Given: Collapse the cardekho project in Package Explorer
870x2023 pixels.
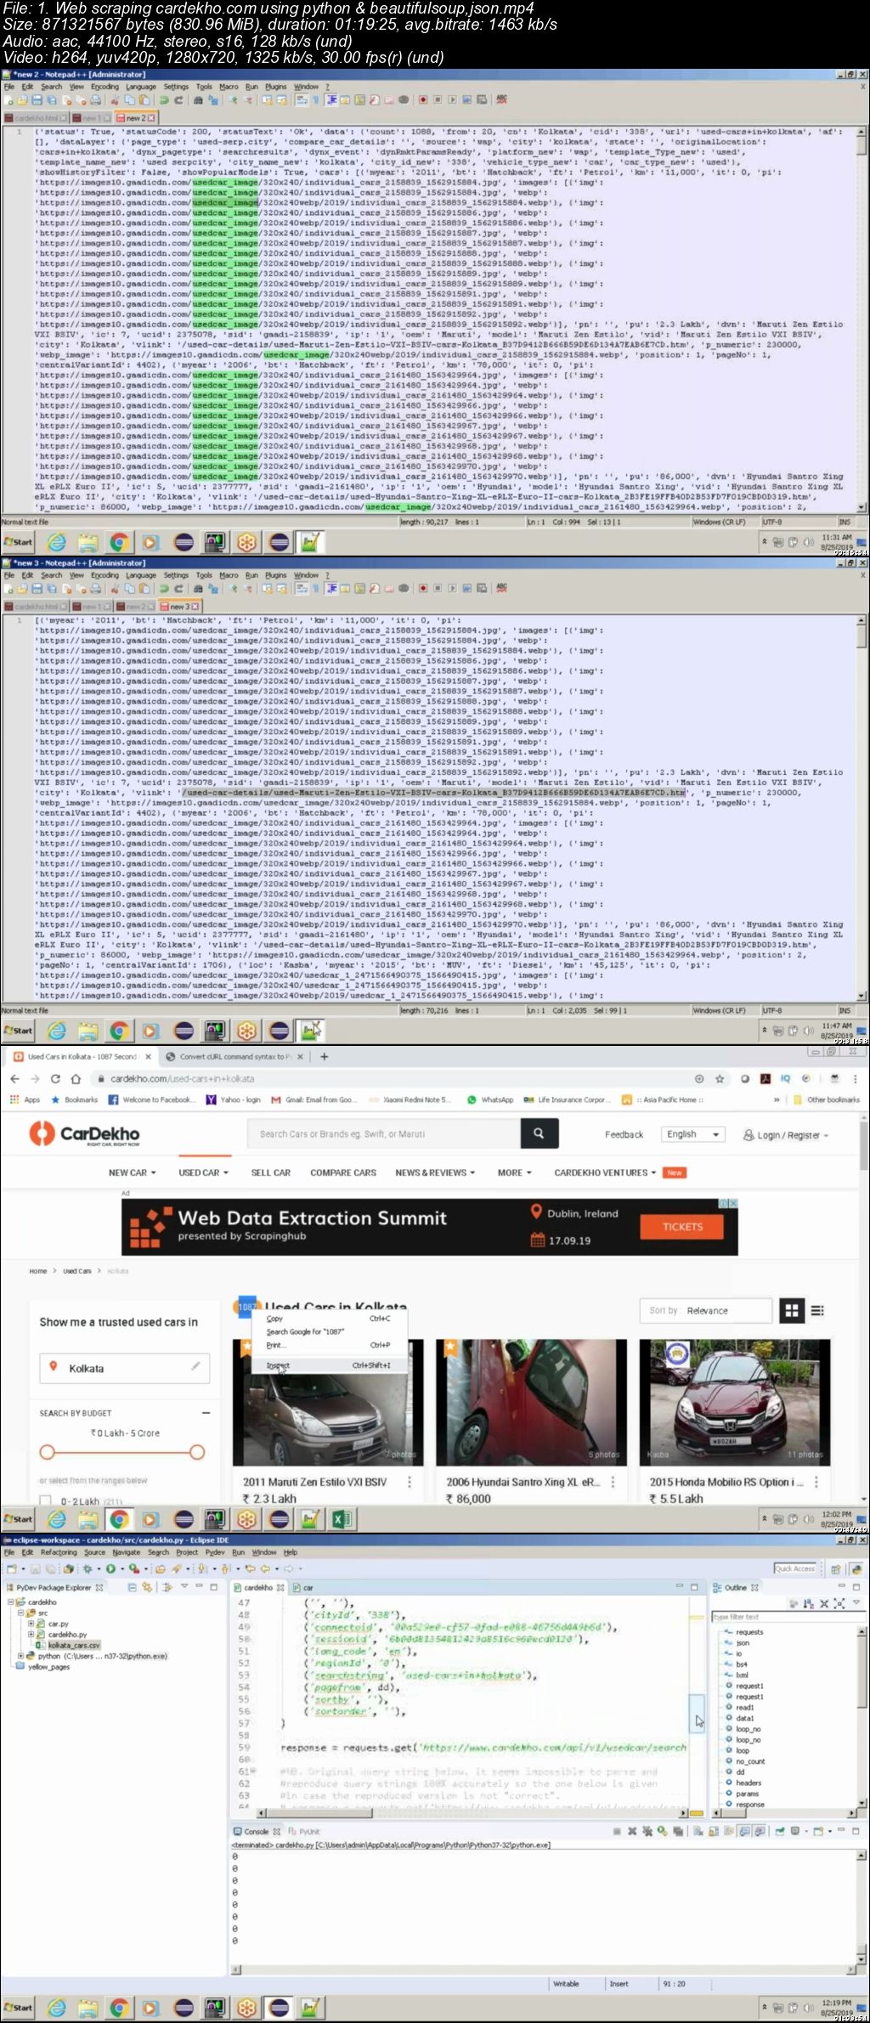Looking at the screenshot, I should tap(12, 1602).
